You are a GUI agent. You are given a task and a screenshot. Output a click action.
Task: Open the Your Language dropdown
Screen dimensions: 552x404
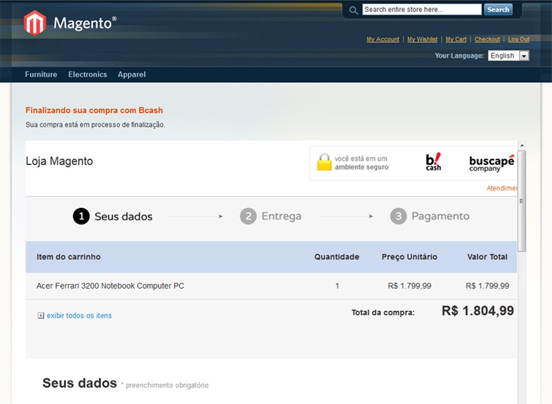[x=508, y=56]
